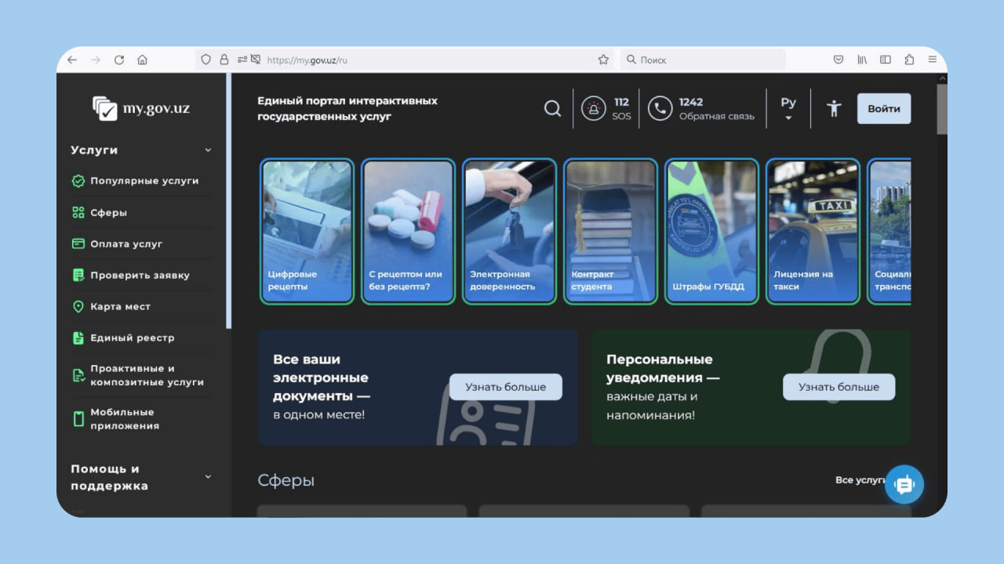This screenshot has width=1004, height=564.
Task: Click the browser home icon
Action: click(142, 60)
